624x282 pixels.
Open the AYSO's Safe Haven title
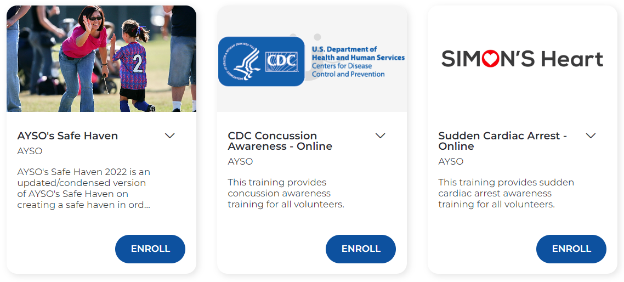point(67,136)
